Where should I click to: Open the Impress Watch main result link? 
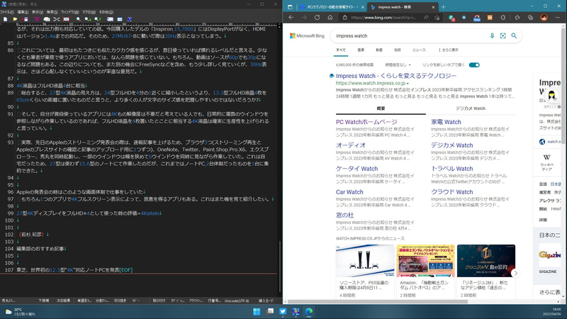pos(396,76)
